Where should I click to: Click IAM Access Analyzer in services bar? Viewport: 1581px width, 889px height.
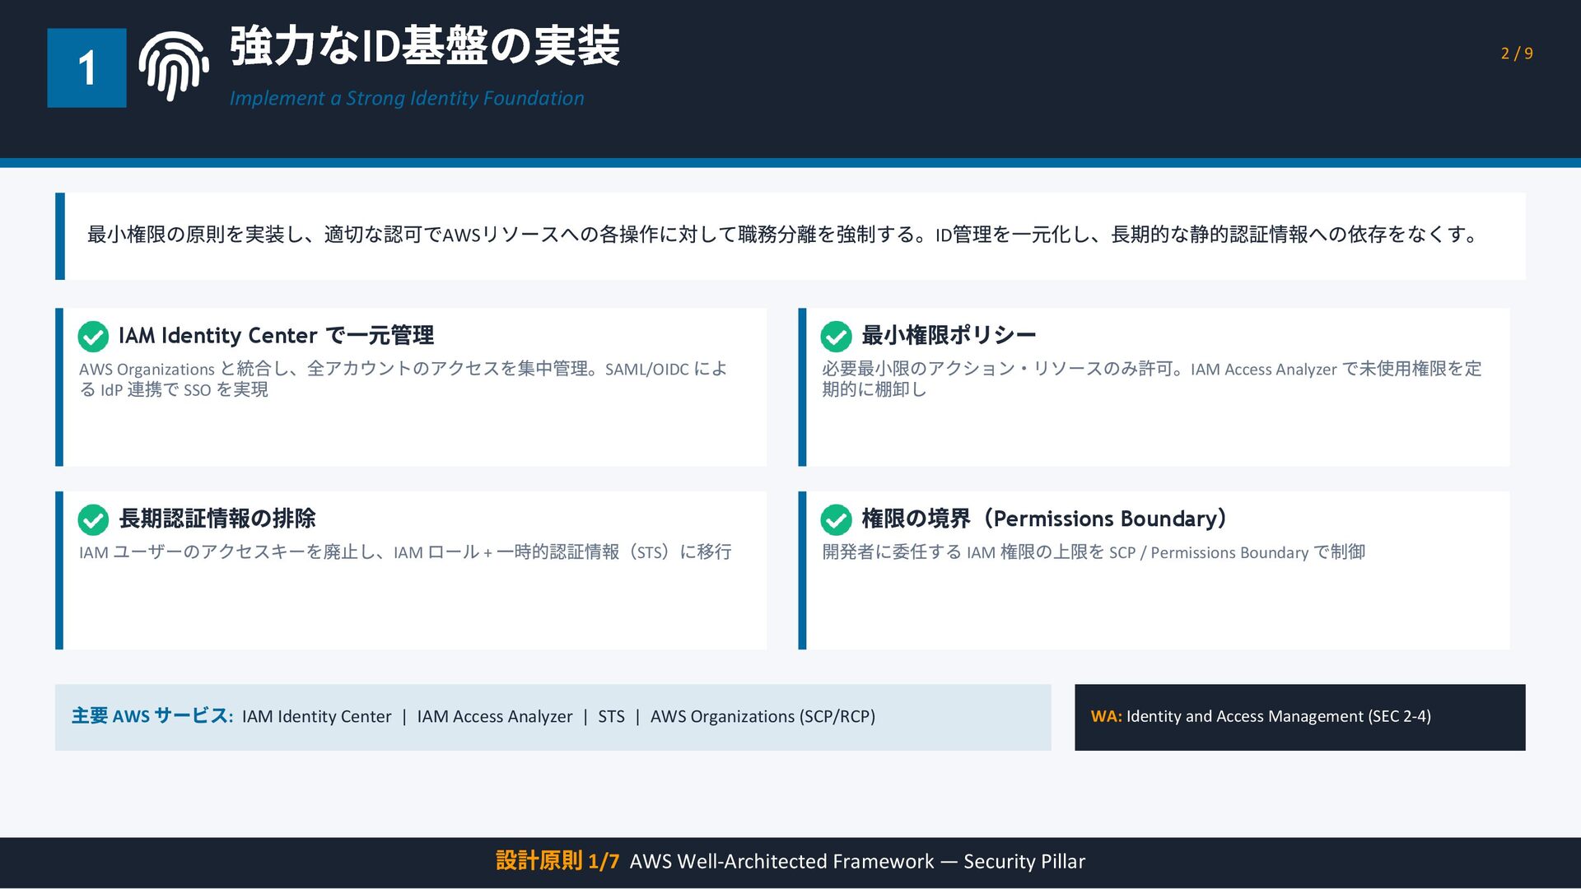click(x=494, y=716)
